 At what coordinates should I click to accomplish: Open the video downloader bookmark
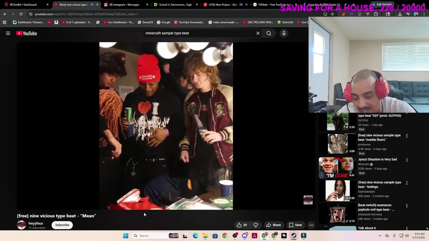(x=223, y=22)
